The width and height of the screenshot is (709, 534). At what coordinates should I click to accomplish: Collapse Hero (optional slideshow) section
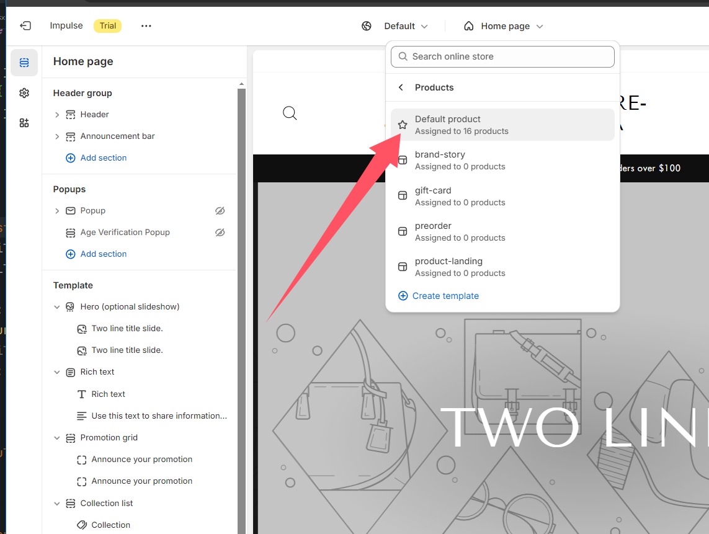[x=57, y=307]
